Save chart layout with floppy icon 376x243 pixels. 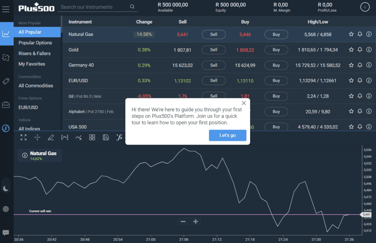click(x=106, y=137)
